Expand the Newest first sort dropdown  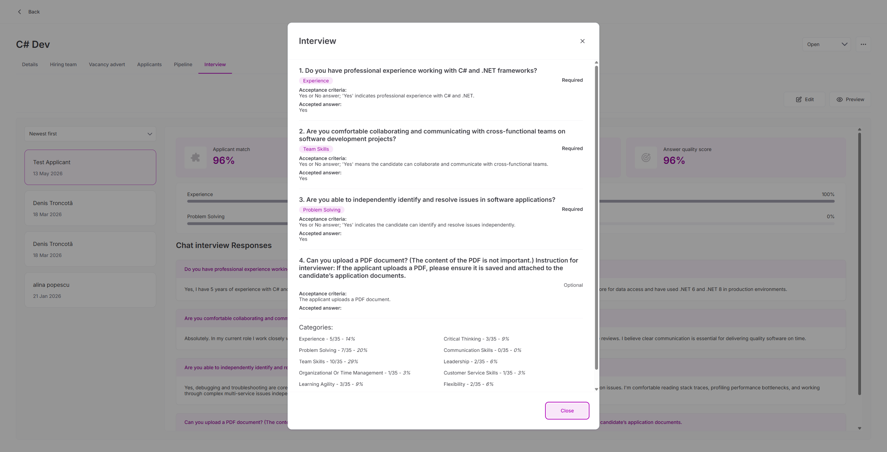[x=90, y=134]
